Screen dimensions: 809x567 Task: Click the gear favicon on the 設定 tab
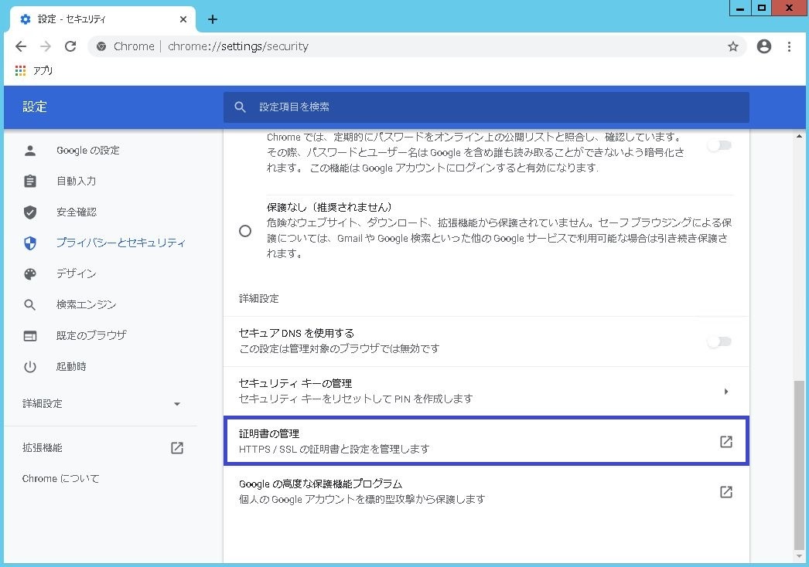coord(25,19)
